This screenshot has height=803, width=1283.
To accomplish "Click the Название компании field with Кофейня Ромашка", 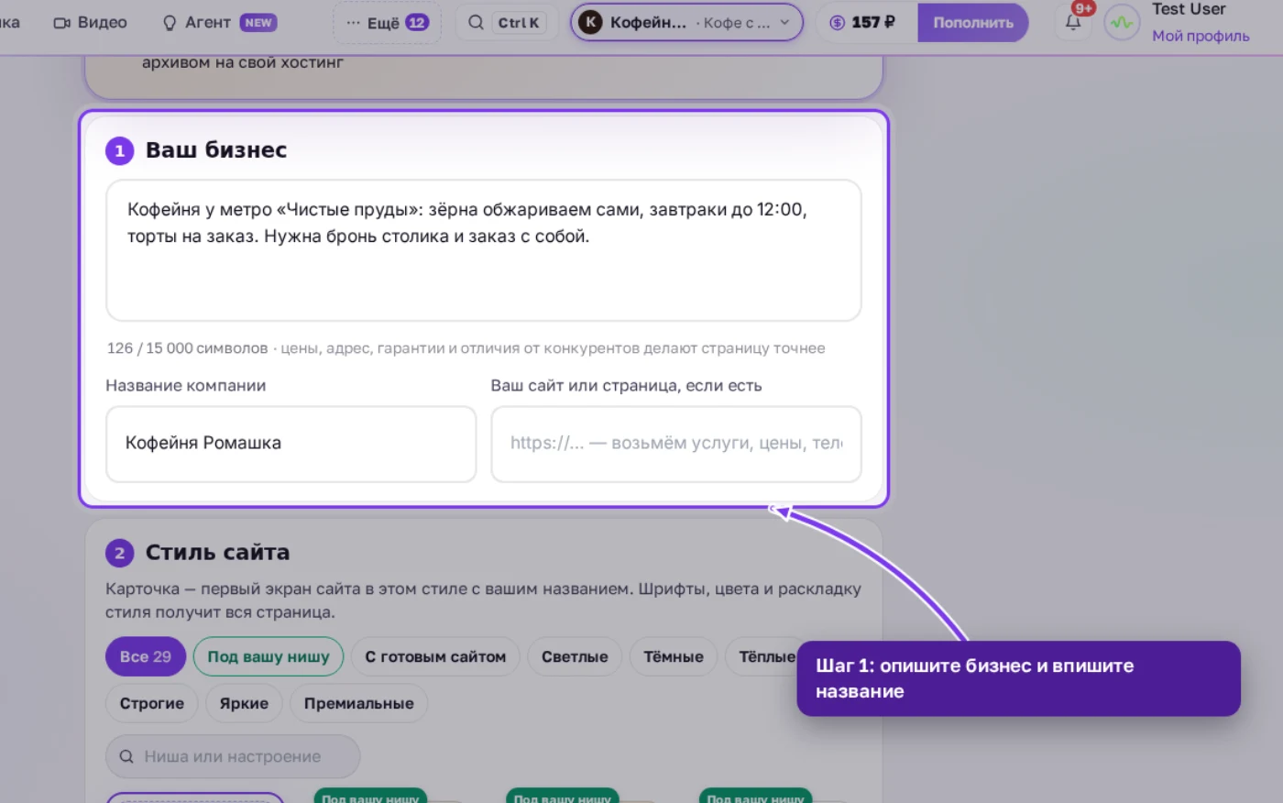I will pos(291,444).
